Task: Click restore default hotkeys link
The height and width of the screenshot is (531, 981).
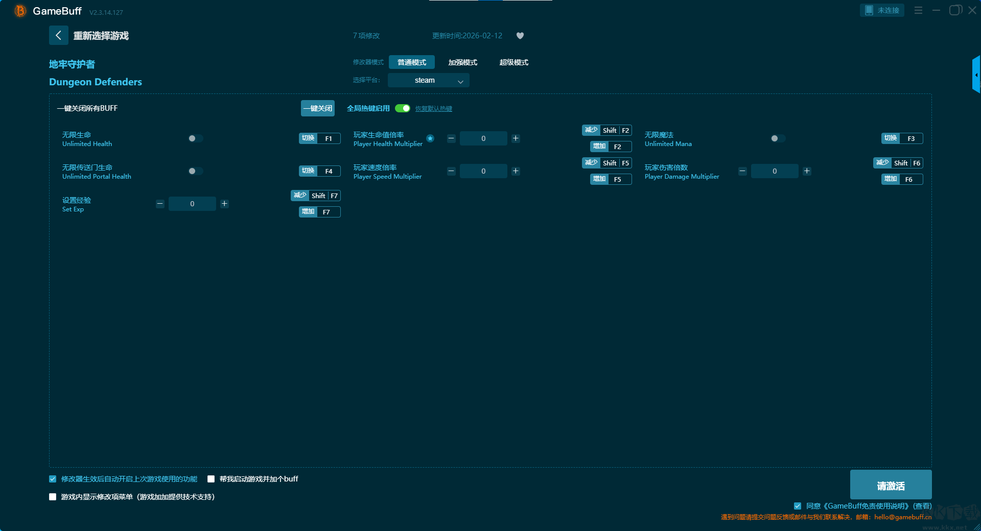Action: 433,109
